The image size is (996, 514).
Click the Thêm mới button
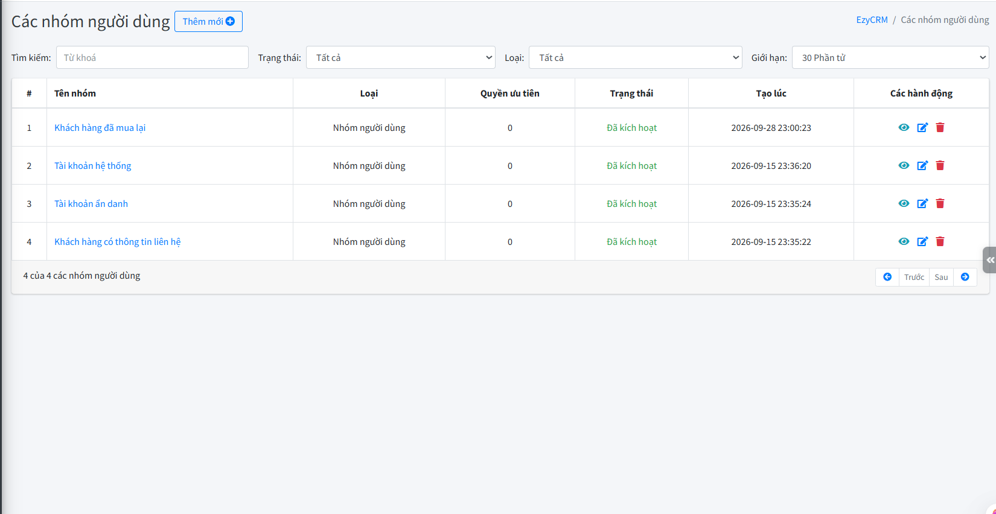(208, 21)
